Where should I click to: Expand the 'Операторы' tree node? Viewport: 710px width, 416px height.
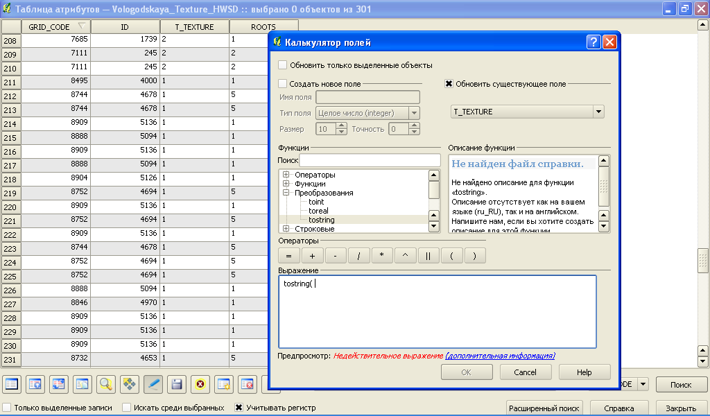click(x=286, y=175)
